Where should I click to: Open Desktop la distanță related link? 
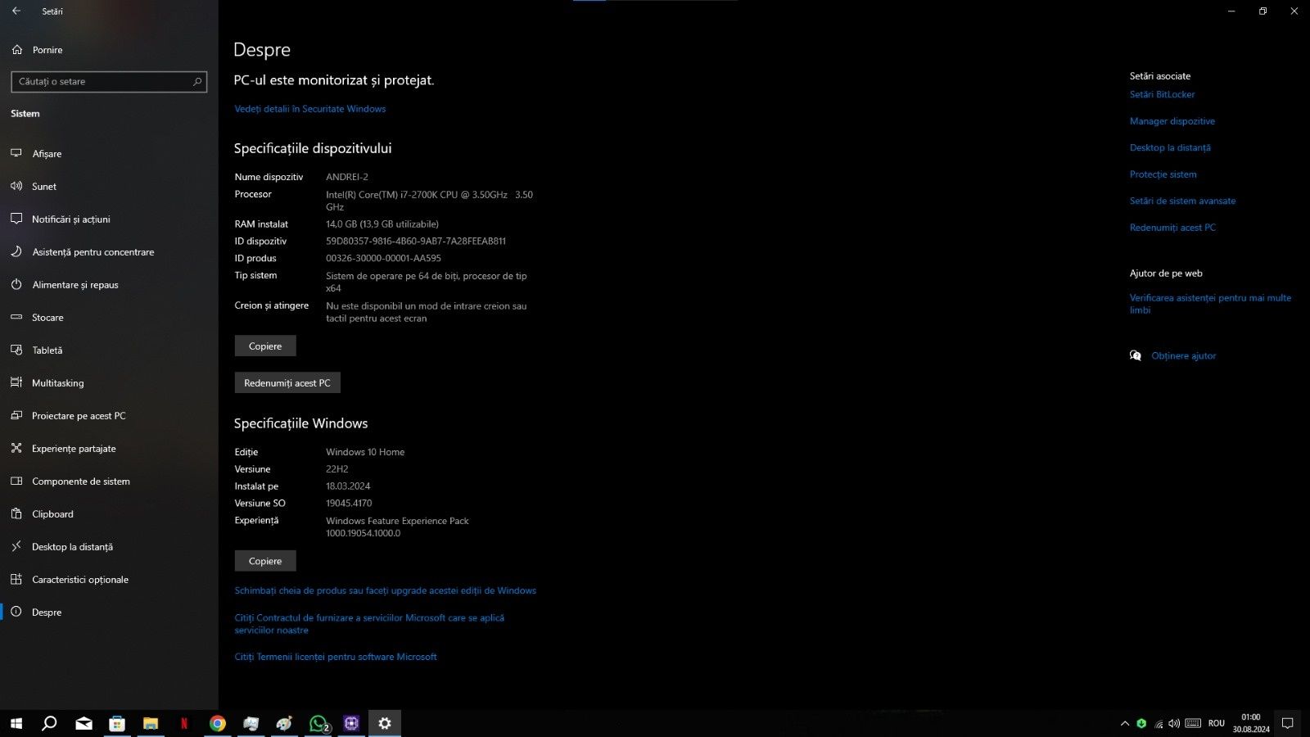pos(1170,148)
